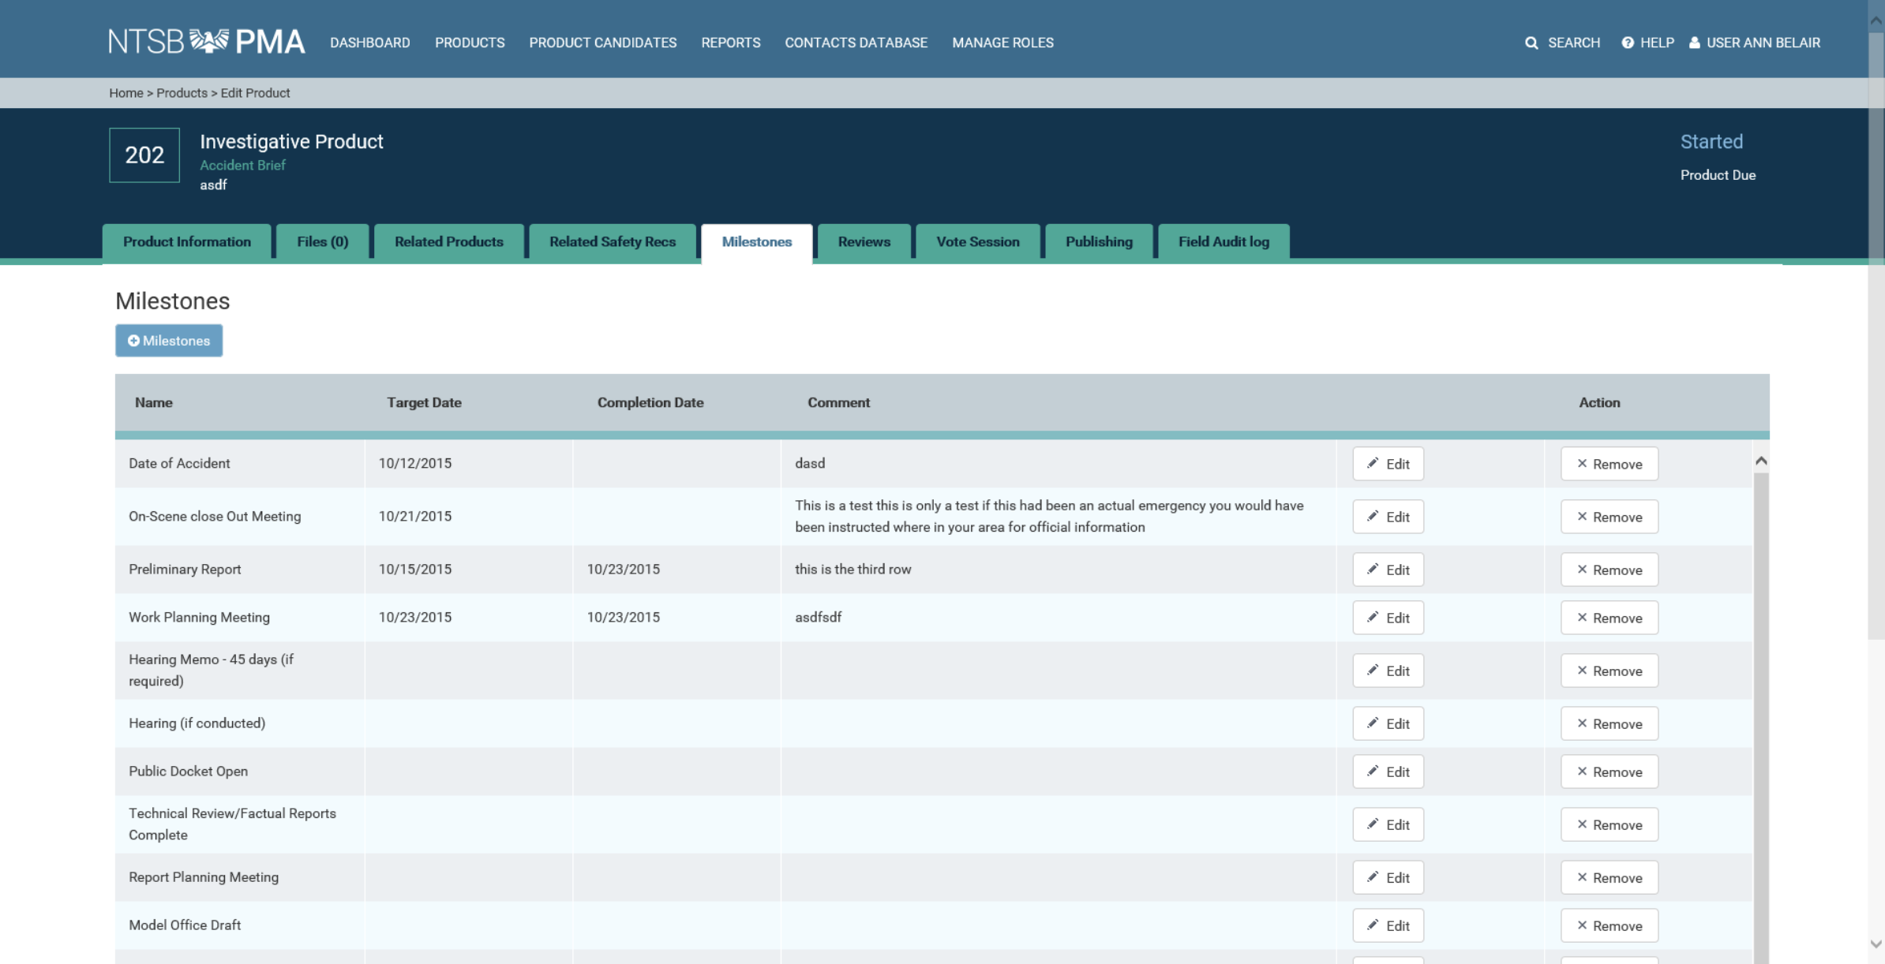Viewport: 1885px width, 964px height.
Task: Go to Products breadcrumb link
Action: tap(182, 93)
